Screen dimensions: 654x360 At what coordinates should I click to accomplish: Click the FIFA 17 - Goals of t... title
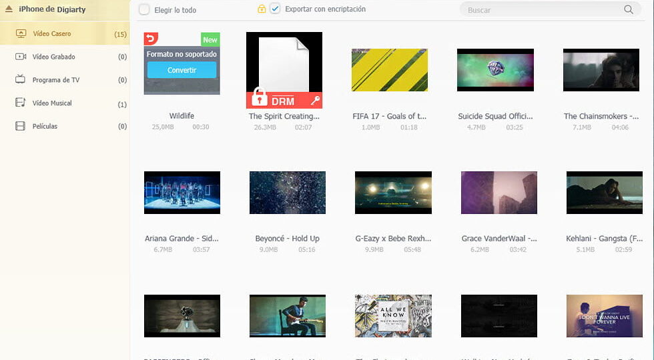click(x=390, y=116)
